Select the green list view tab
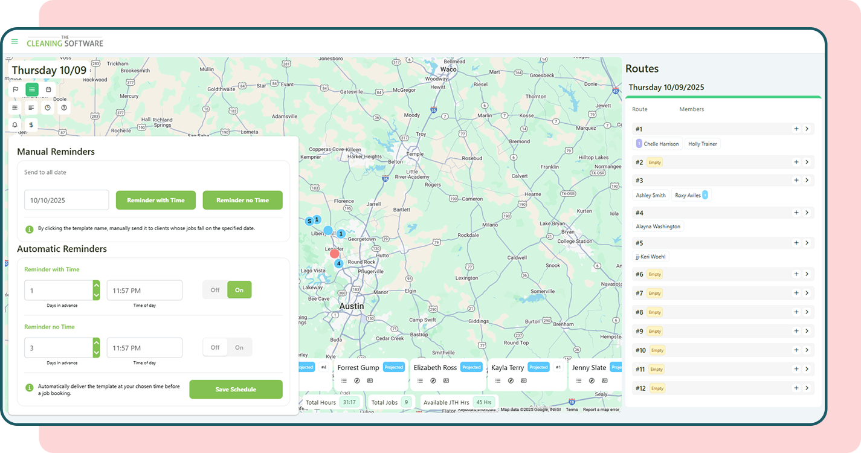 (32, 89)
